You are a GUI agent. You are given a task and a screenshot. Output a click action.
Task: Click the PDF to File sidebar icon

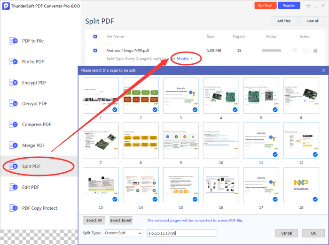[x=13, y=41]
